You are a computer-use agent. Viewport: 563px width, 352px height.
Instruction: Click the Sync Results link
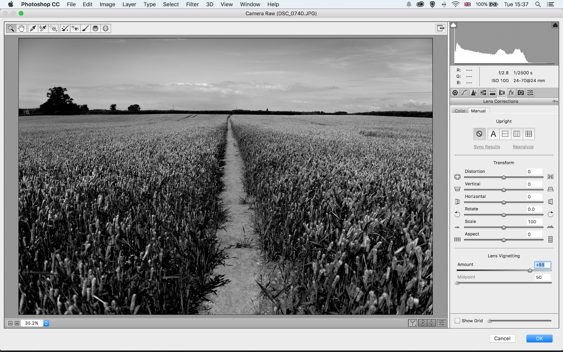click(x=487, y=147)
